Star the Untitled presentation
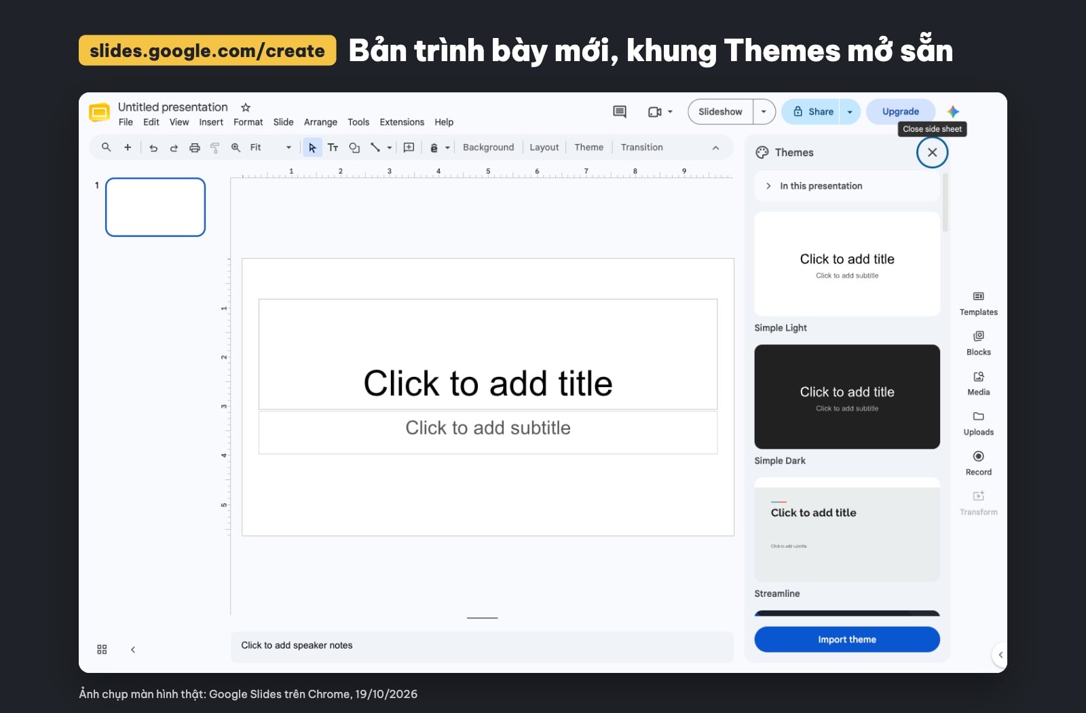1086x713 pixels. tap(246, 107)
